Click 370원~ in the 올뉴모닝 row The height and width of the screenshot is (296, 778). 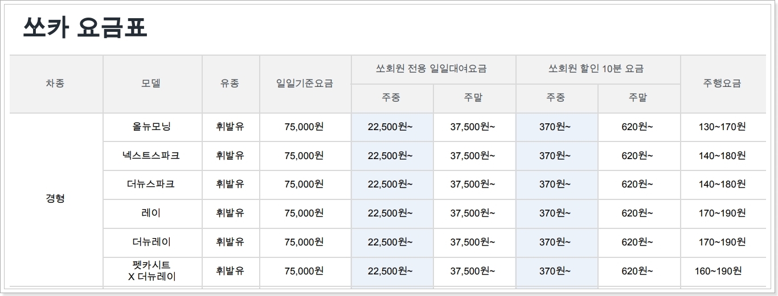[555, 127]
